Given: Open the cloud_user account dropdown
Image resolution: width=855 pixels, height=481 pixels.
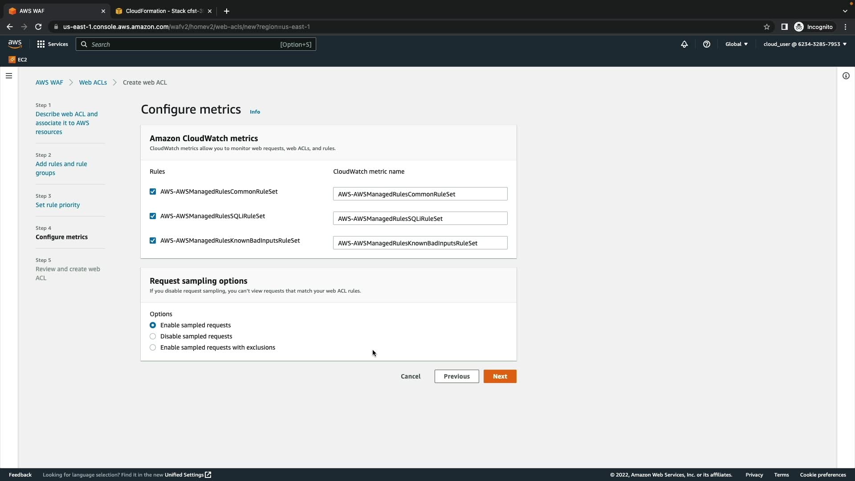Looking at the screenshot, I should (805, 44).
